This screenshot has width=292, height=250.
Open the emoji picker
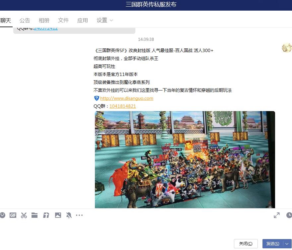[2, 215]
